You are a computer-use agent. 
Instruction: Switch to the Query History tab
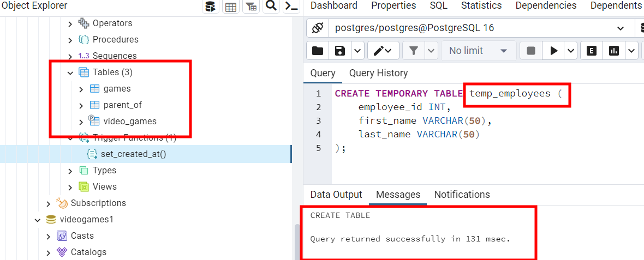tap(378, 73)
